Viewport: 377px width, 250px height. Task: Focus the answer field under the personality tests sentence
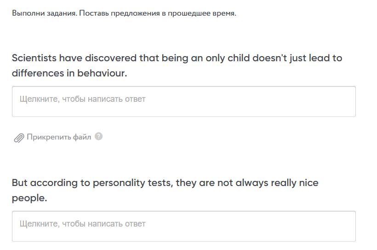pos(183,226)
